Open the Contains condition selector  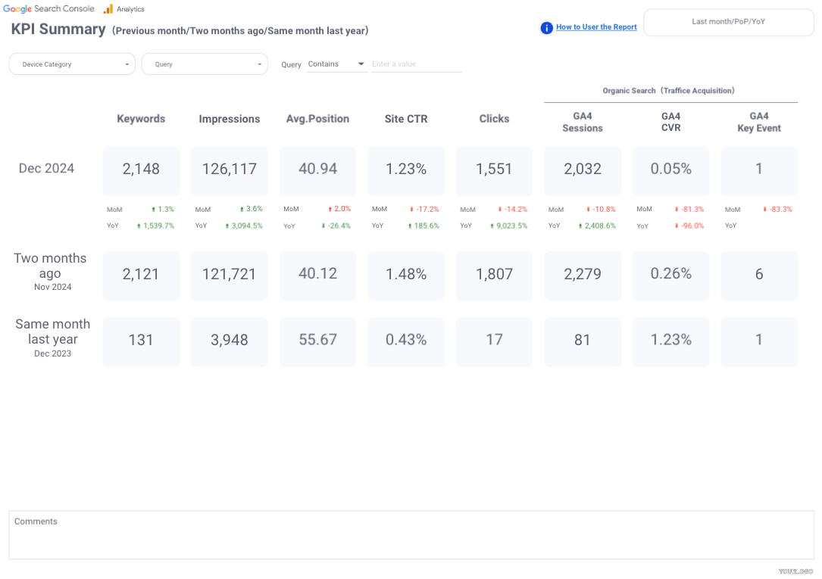coord(336,64)
